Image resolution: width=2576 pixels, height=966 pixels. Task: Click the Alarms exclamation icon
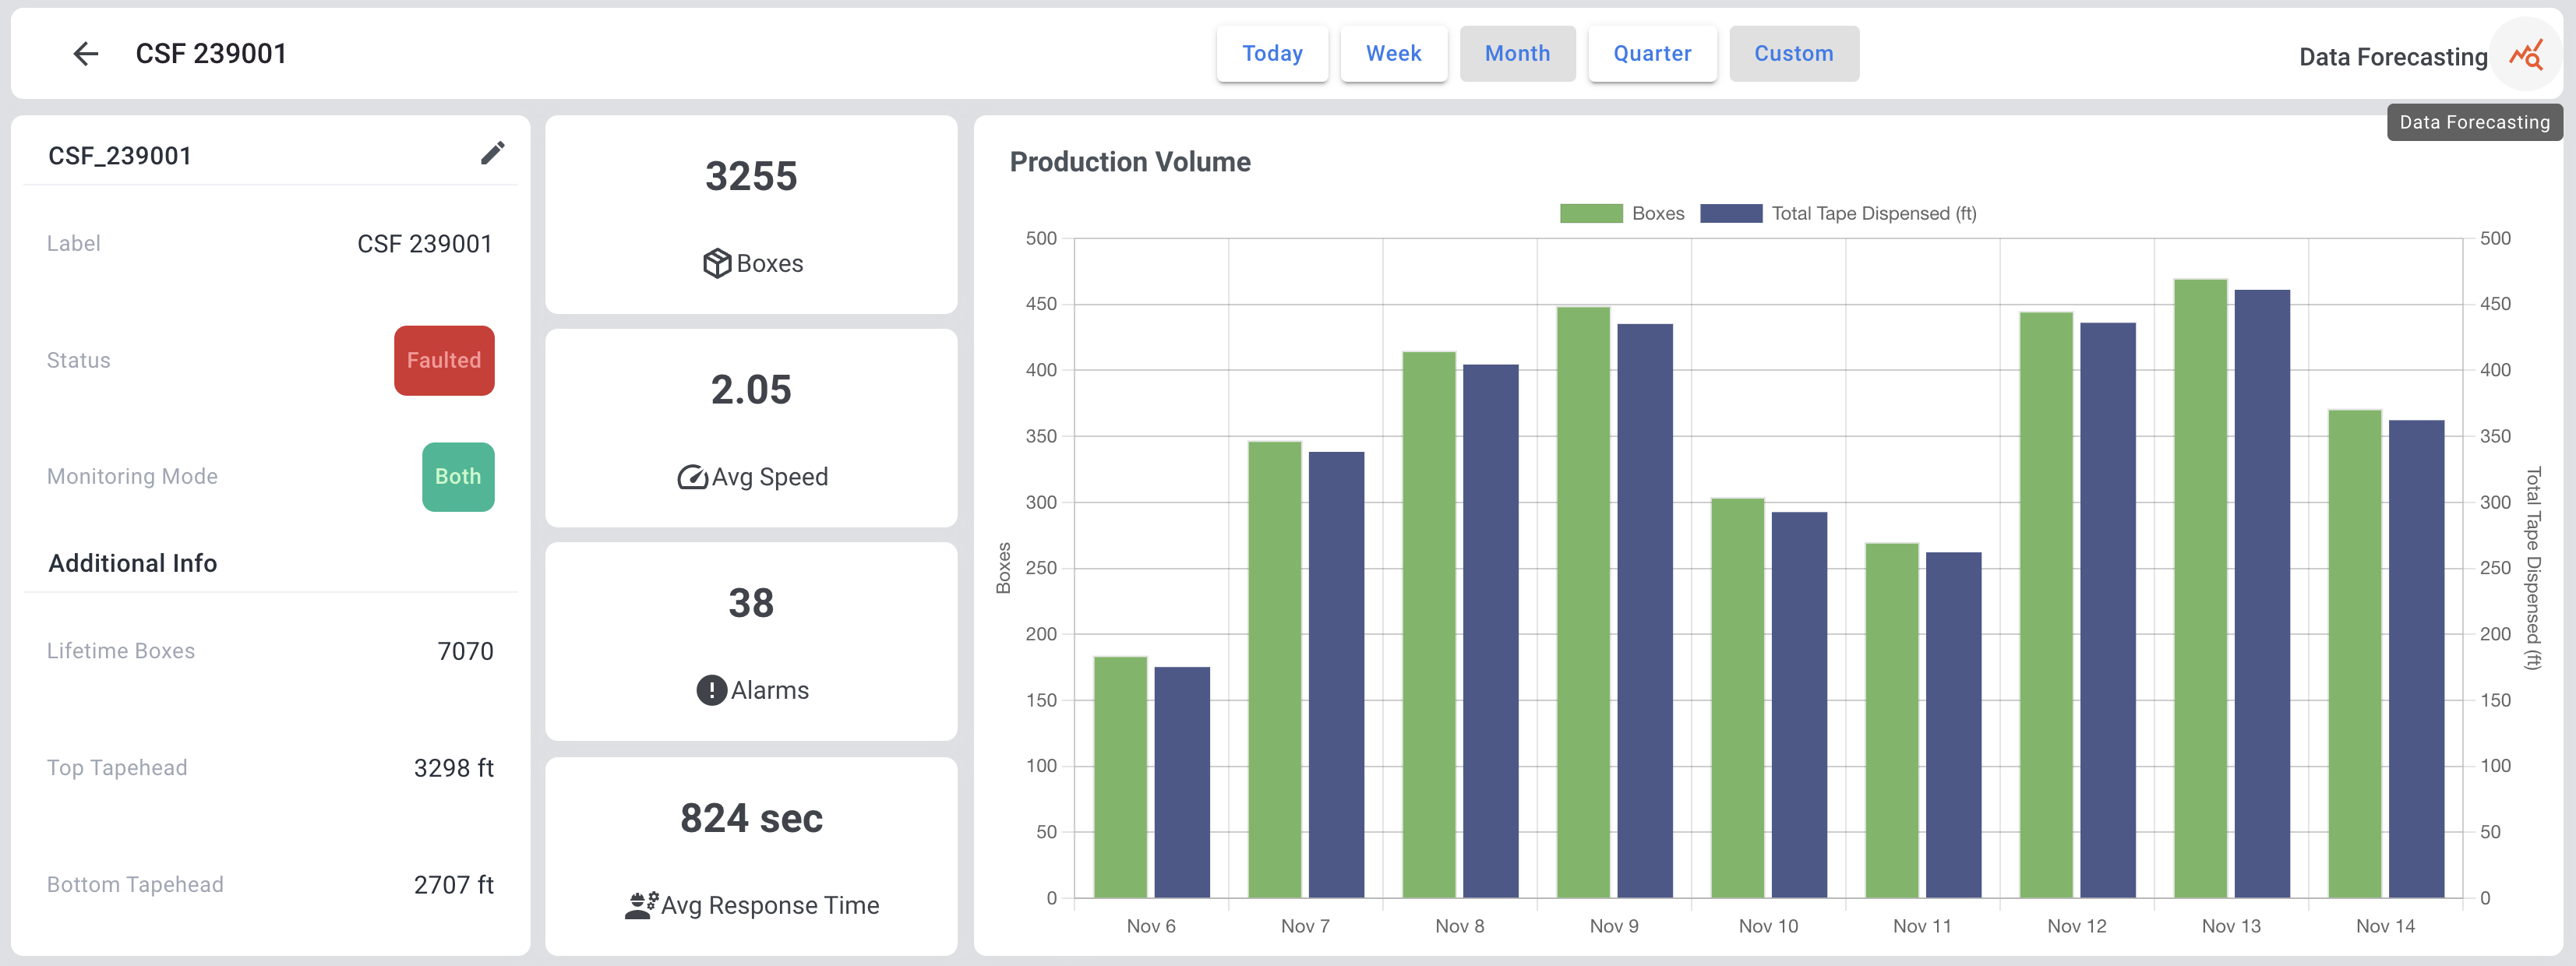tap(711, 690)
